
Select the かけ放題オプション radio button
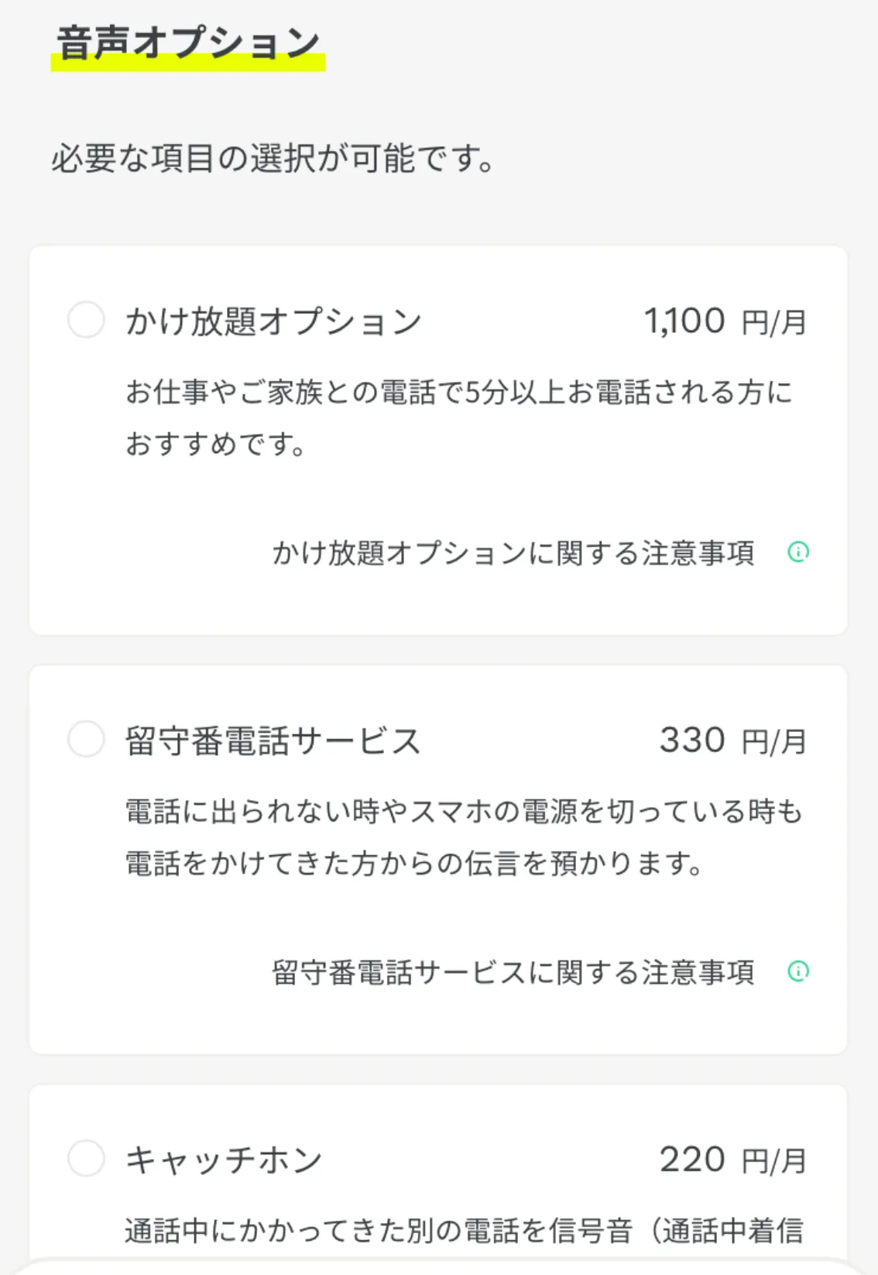86,320
